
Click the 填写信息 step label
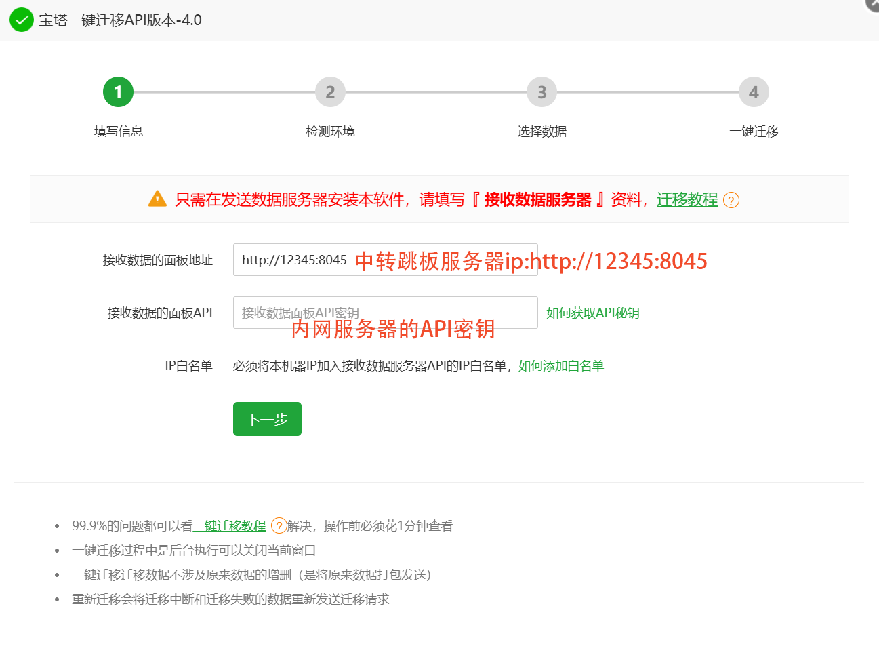tap(119, 132)
